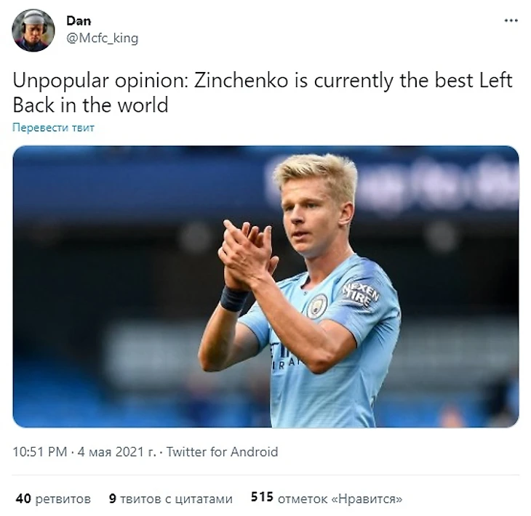Viewport: 531px width, 516px height.
Task: View the 40 ретвитов list
Action: coord(53,499)
